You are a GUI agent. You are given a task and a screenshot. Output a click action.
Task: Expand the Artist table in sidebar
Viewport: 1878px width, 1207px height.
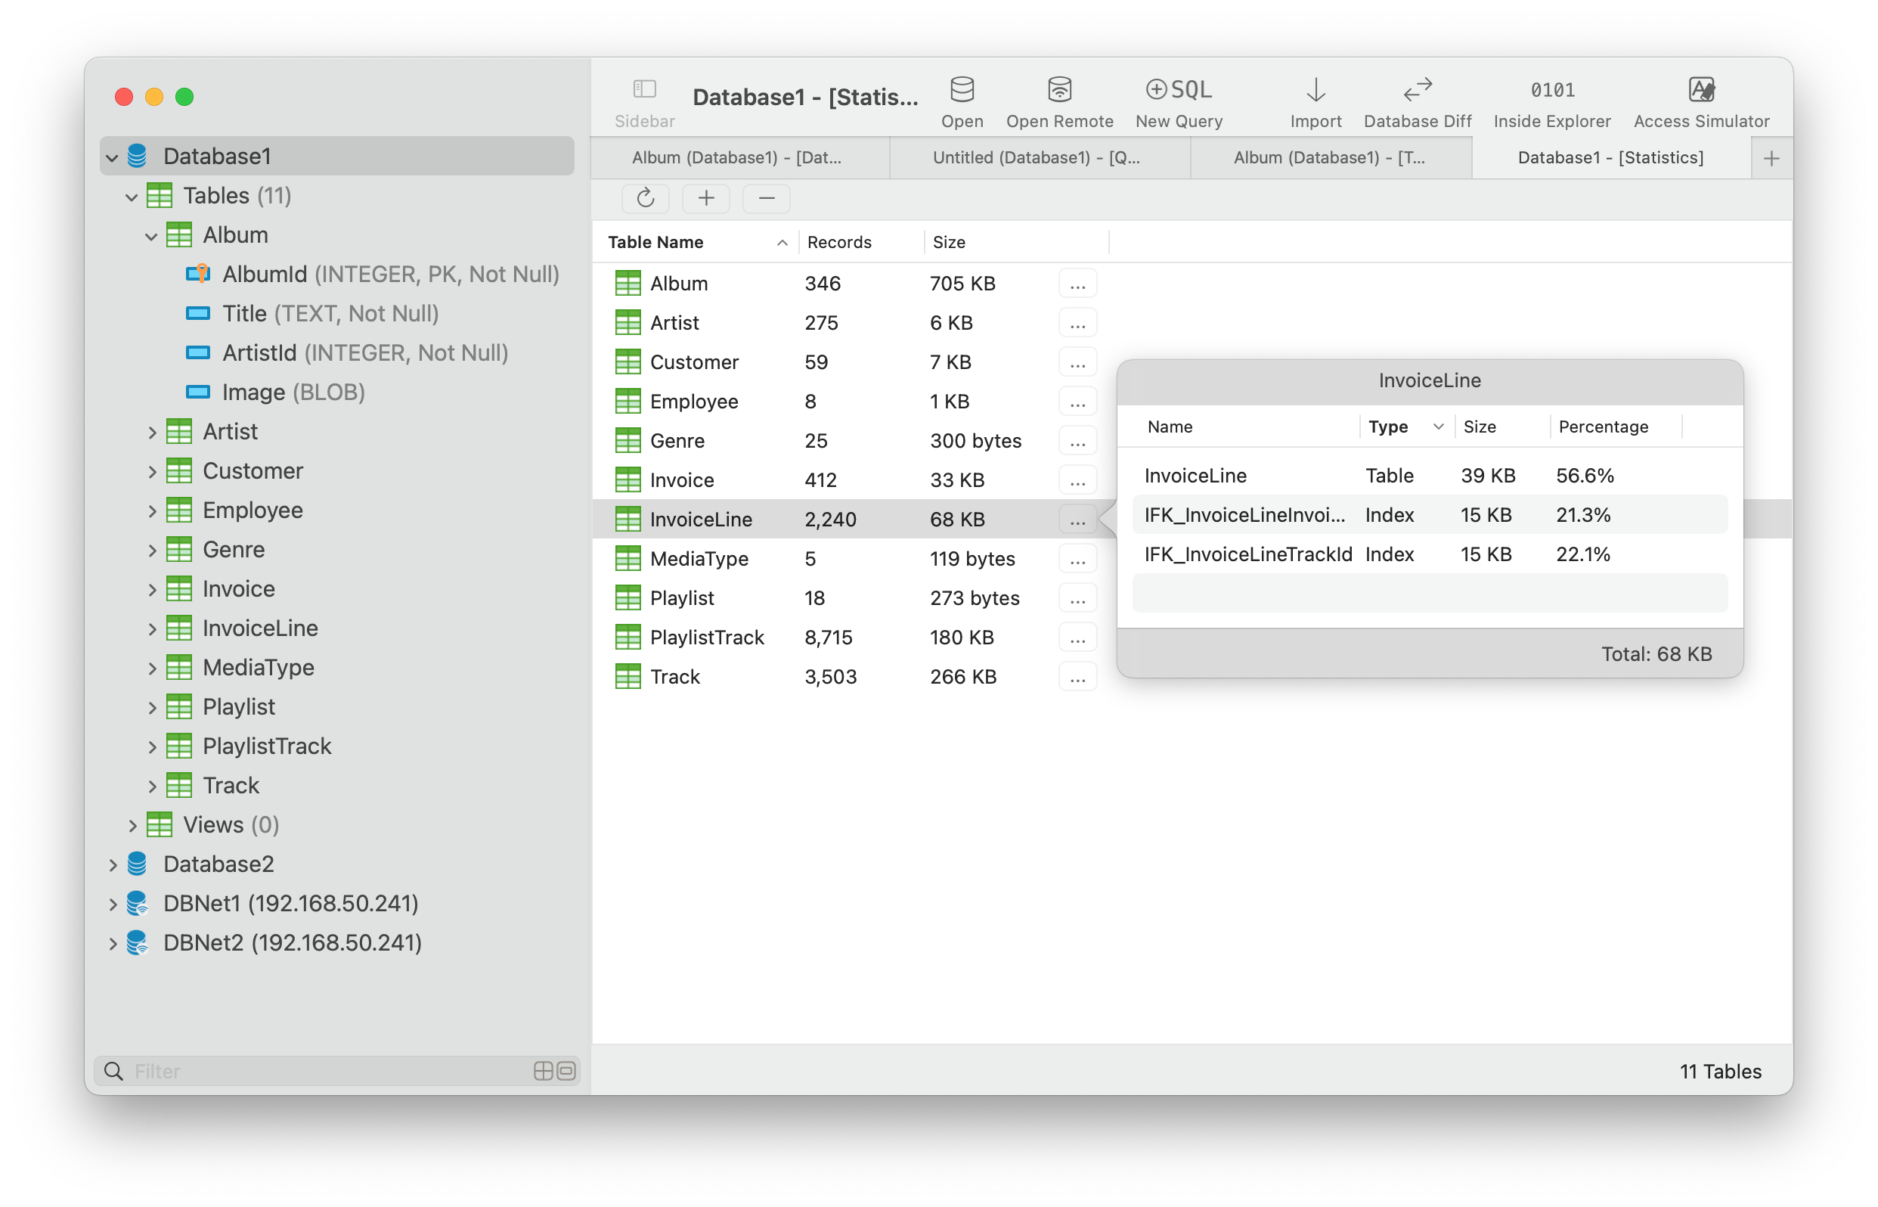coord(152,432)
